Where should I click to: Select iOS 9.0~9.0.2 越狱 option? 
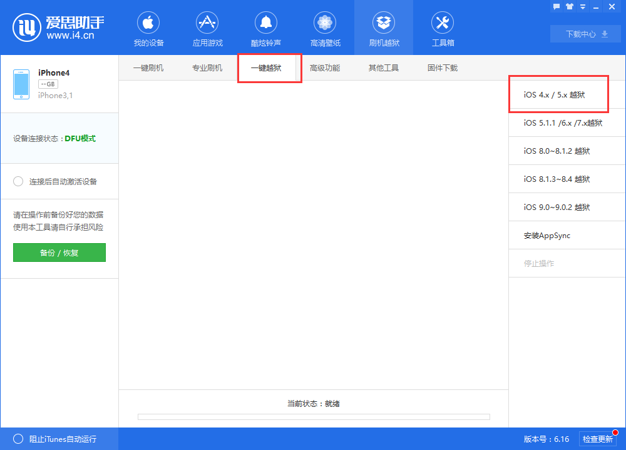click(567, 207)
